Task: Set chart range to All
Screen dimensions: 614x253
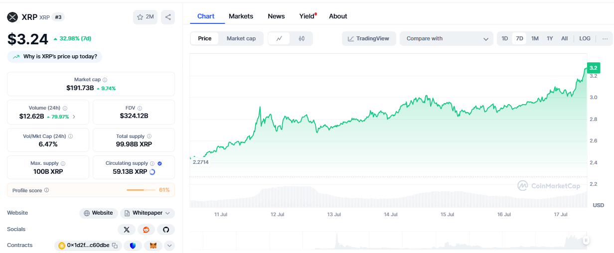Action: pos(564,38)
